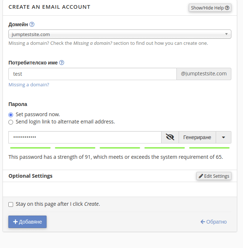The image size is (243, 248).
Task: Click the Optional Settings section header
Action: (30, 176)
